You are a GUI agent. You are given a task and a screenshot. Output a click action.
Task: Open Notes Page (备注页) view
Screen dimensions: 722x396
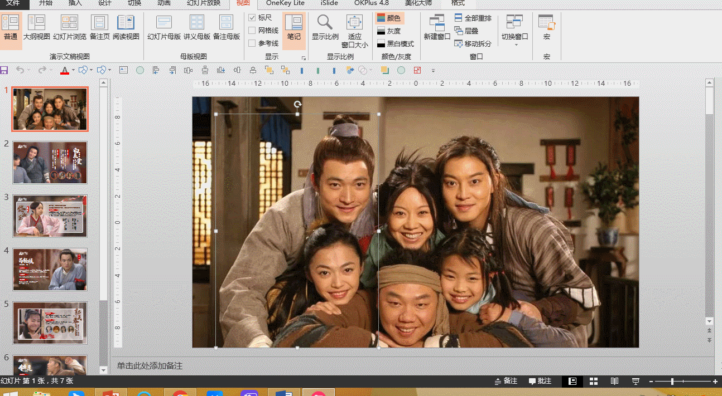tap(99, 28)
